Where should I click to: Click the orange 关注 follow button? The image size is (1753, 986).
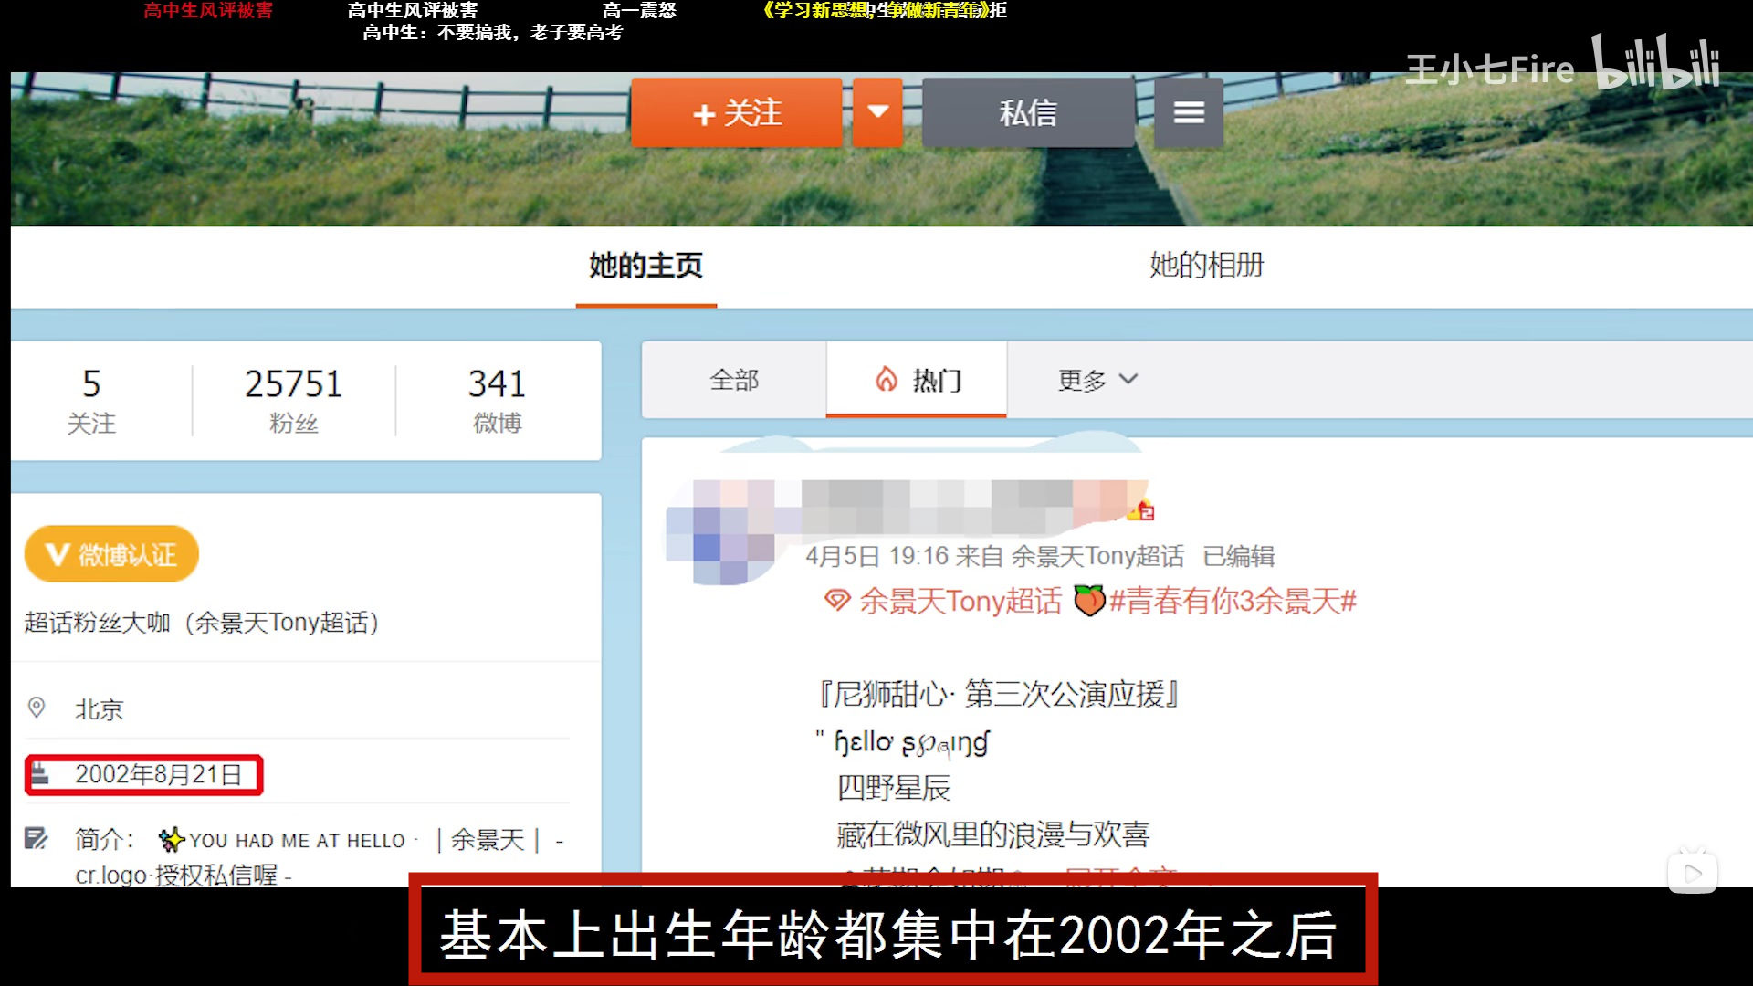point(736,112)
